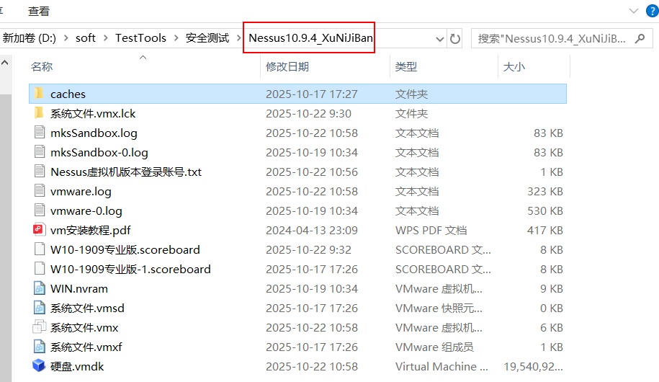Viewport: 659px width, 382px height.
Task: Refresh the current folder view
Action: [454, 39]
